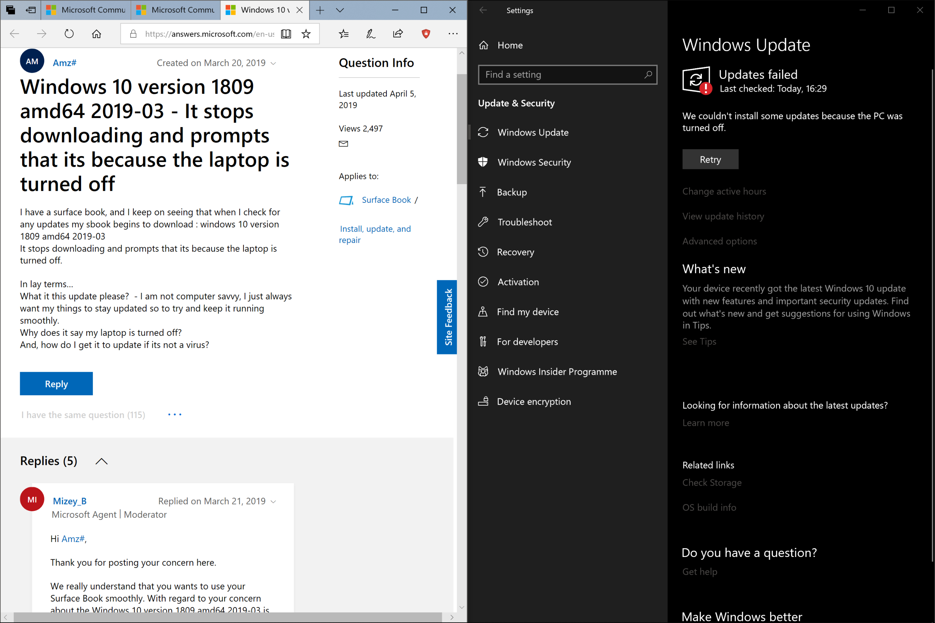Click the Reply button

(x=56, y=384)
